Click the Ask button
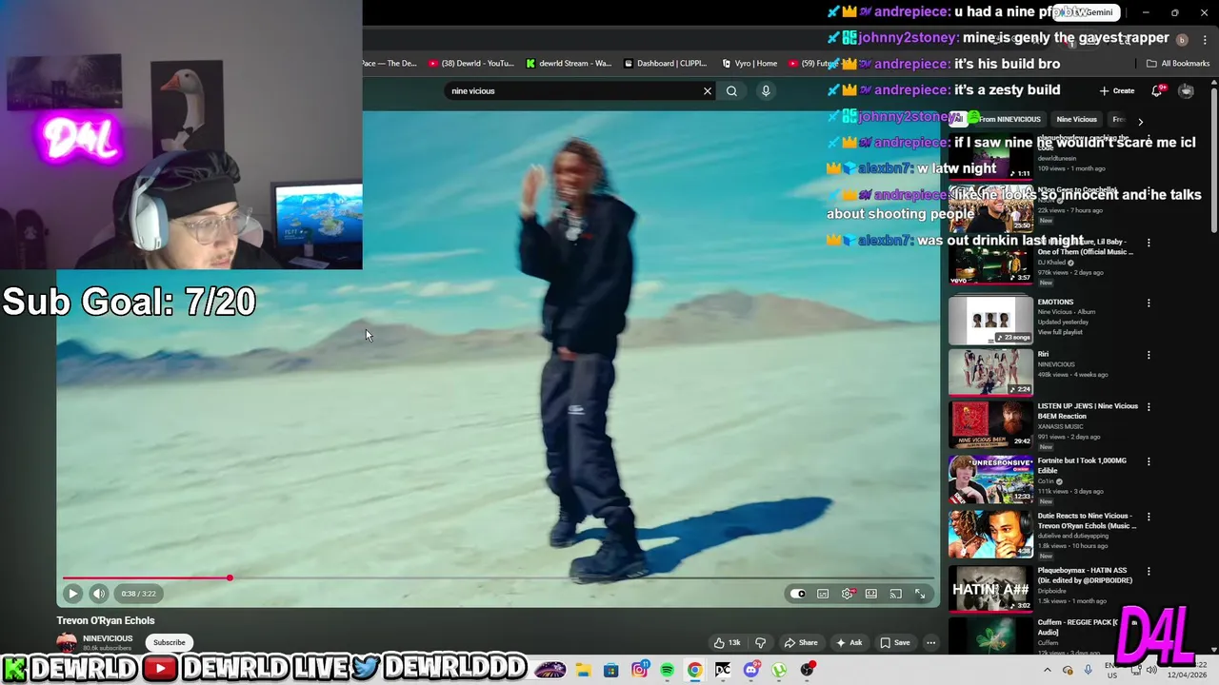This screenshot has width=1219, height=685. (x=849, y=643)
